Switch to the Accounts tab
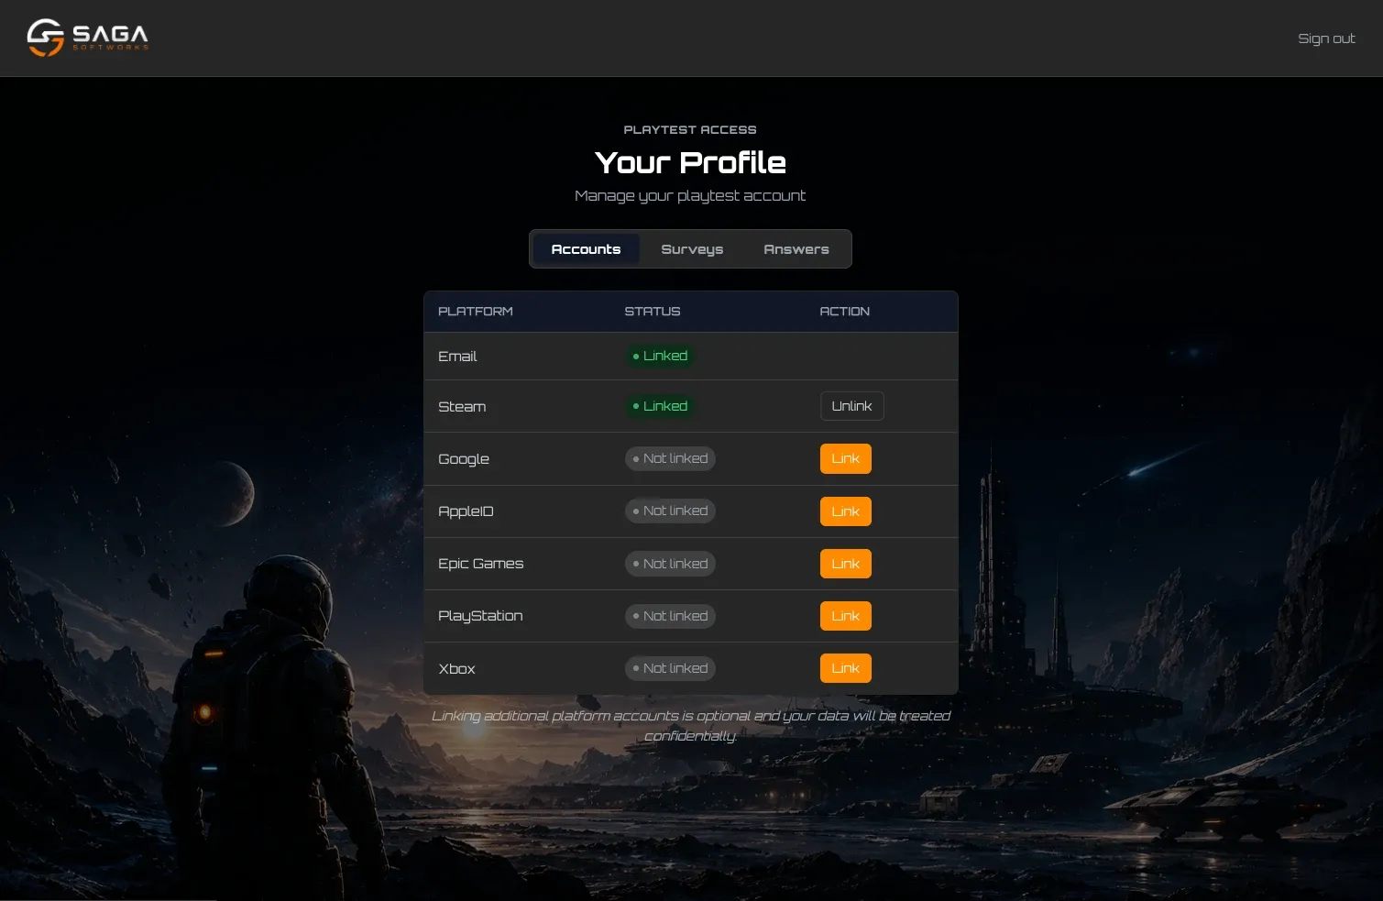This screenshot has height=901, width=1383. 586,249
